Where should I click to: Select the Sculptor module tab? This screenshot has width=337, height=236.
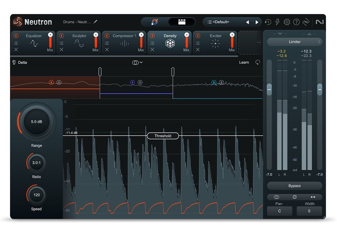79,43
